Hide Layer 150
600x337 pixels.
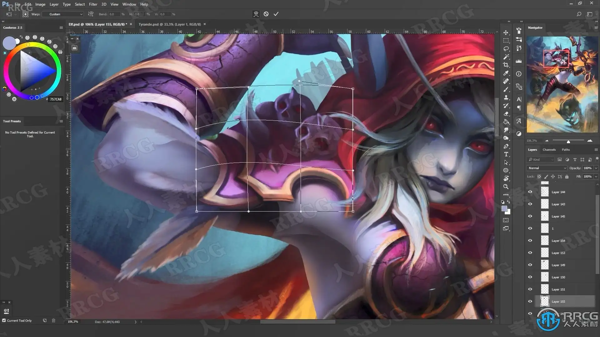[x=530, y=277]
